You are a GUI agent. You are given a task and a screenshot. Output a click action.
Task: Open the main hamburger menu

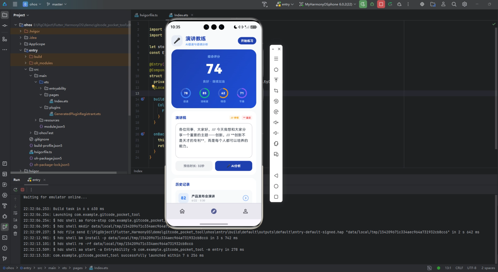pyautogui.click(x=15, y=4)
